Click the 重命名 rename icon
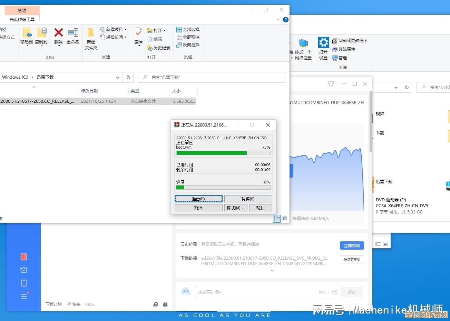 [x=73, y=32]
